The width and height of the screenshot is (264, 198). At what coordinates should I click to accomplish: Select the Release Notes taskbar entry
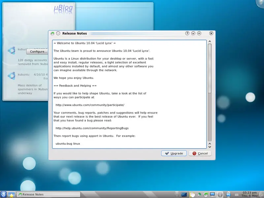click(x=49, y=194)
